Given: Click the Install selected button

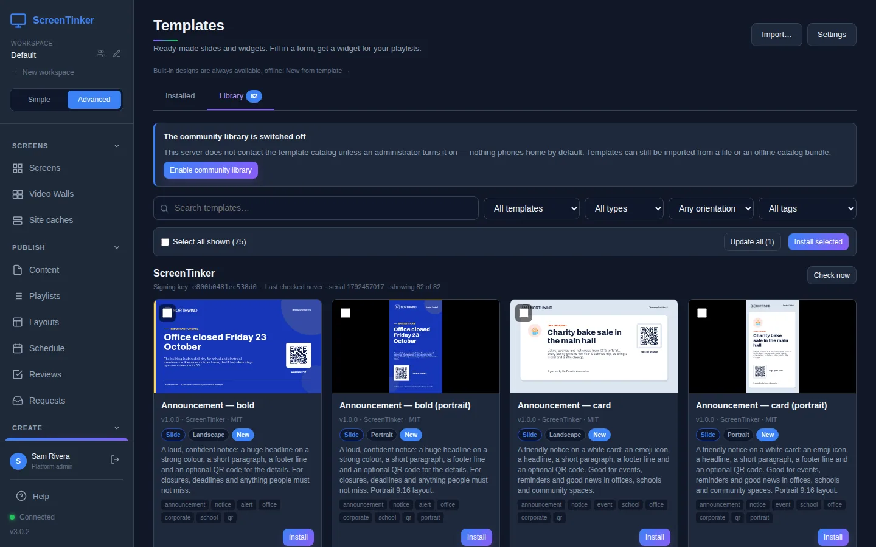Looking at the screenshot, I should tap(818, 242).
